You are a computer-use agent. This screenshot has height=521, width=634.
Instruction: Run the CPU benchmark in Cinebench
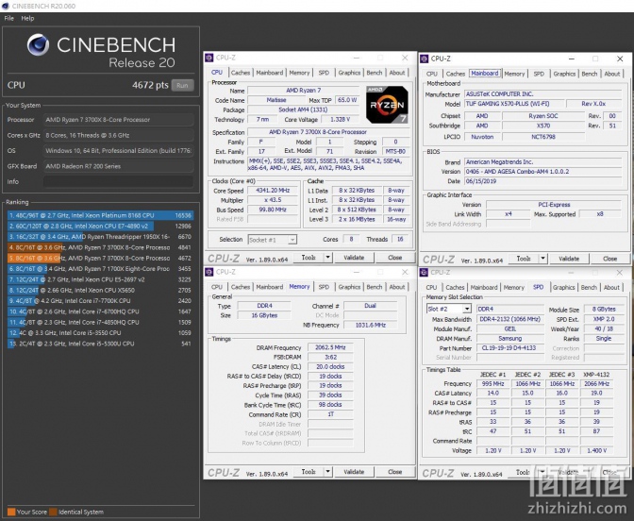[x=182, y=85]
